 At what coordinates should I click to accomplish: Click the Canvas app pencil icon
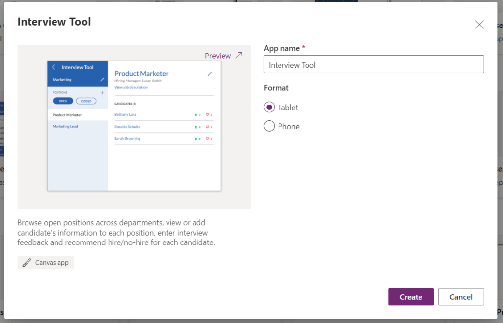[x=27, y=263]
